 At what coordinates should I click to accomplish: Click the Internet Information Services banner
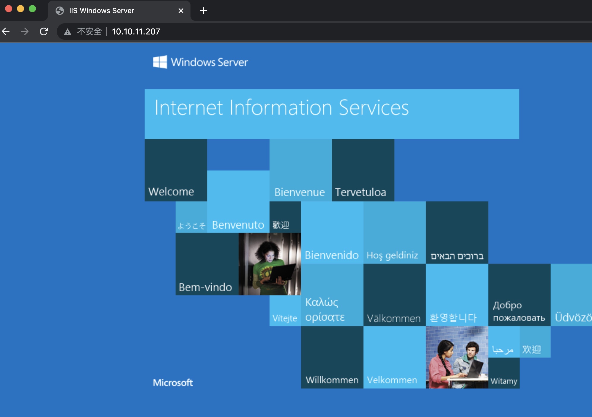[332, 114]
